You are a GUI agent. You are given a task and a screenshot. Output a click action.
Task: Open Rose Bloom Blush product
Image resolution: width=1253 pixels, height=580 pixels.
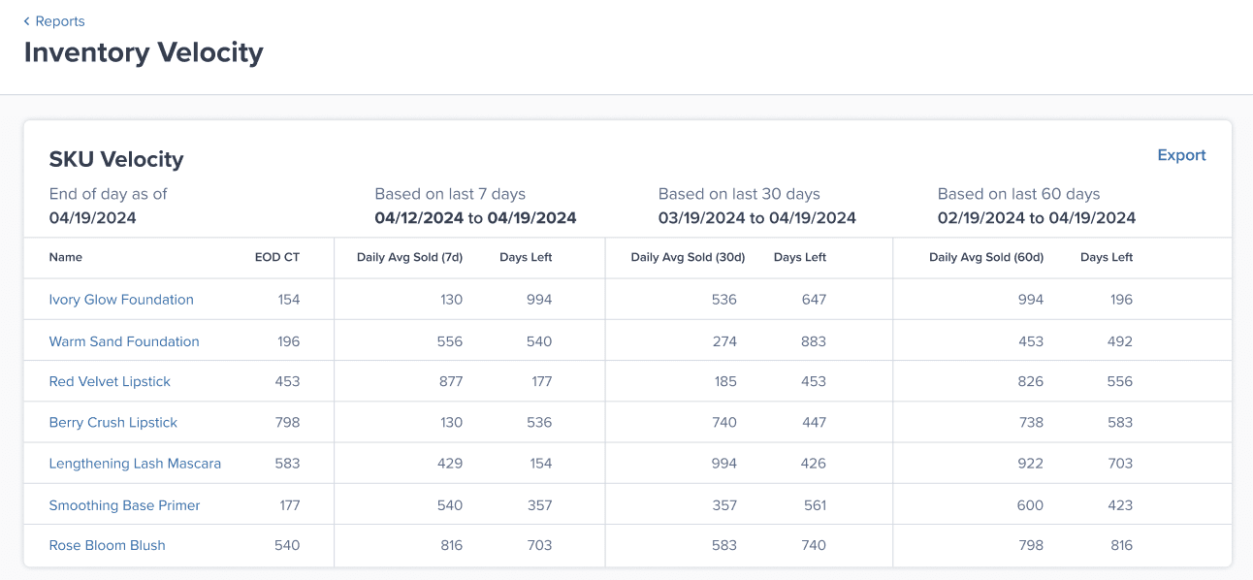pyautogui.click(x=107, y=546)
